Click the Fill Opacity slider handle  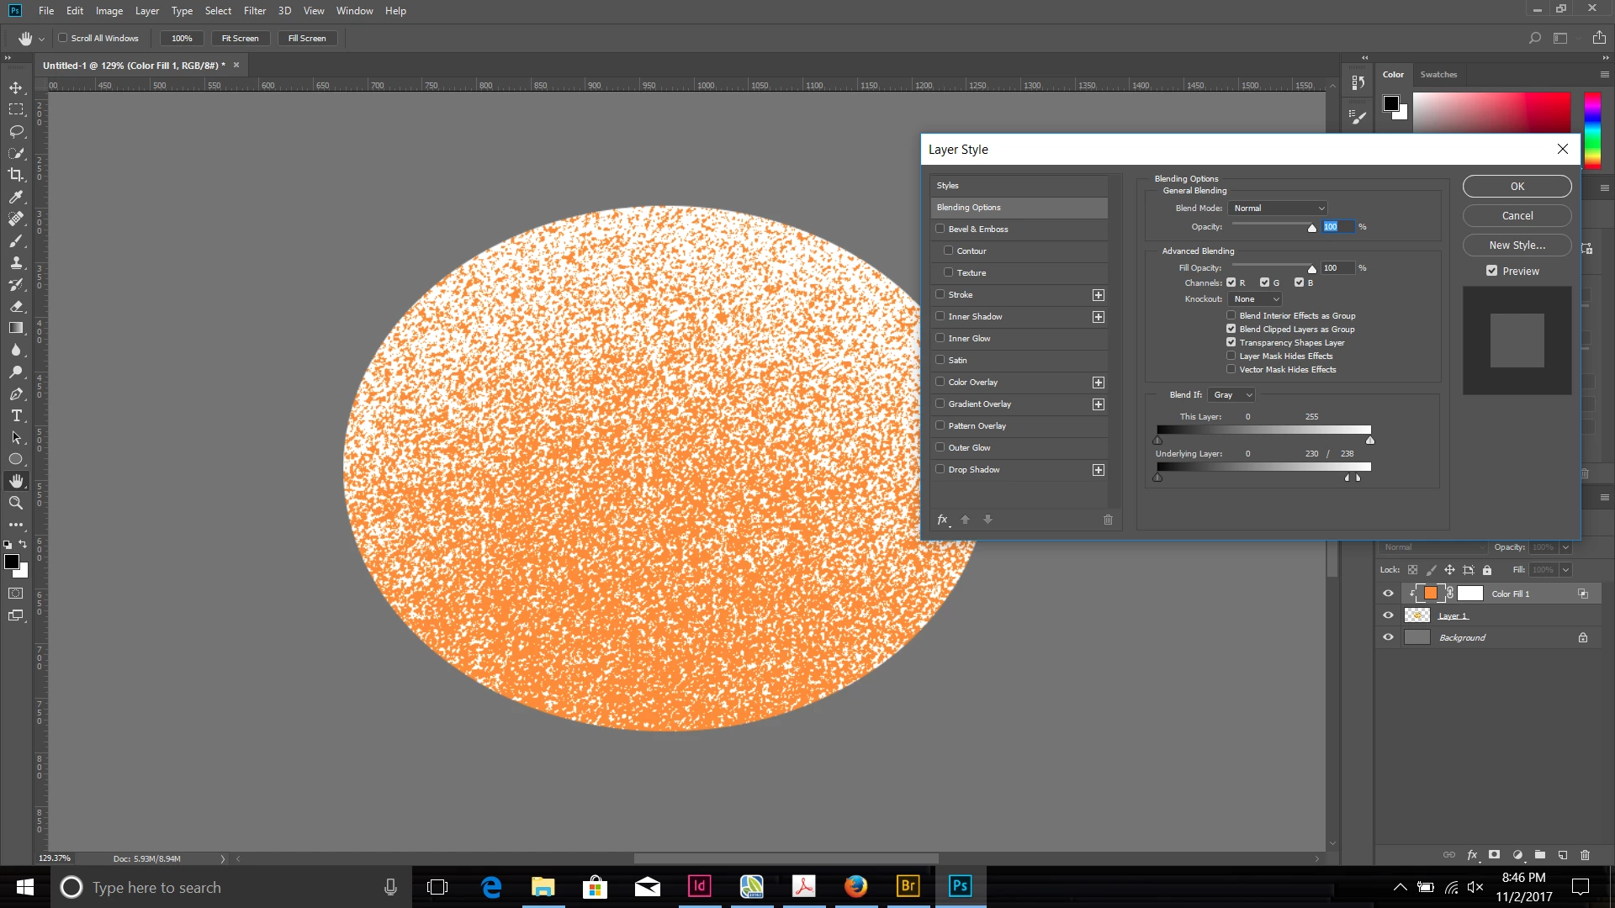1311,270
